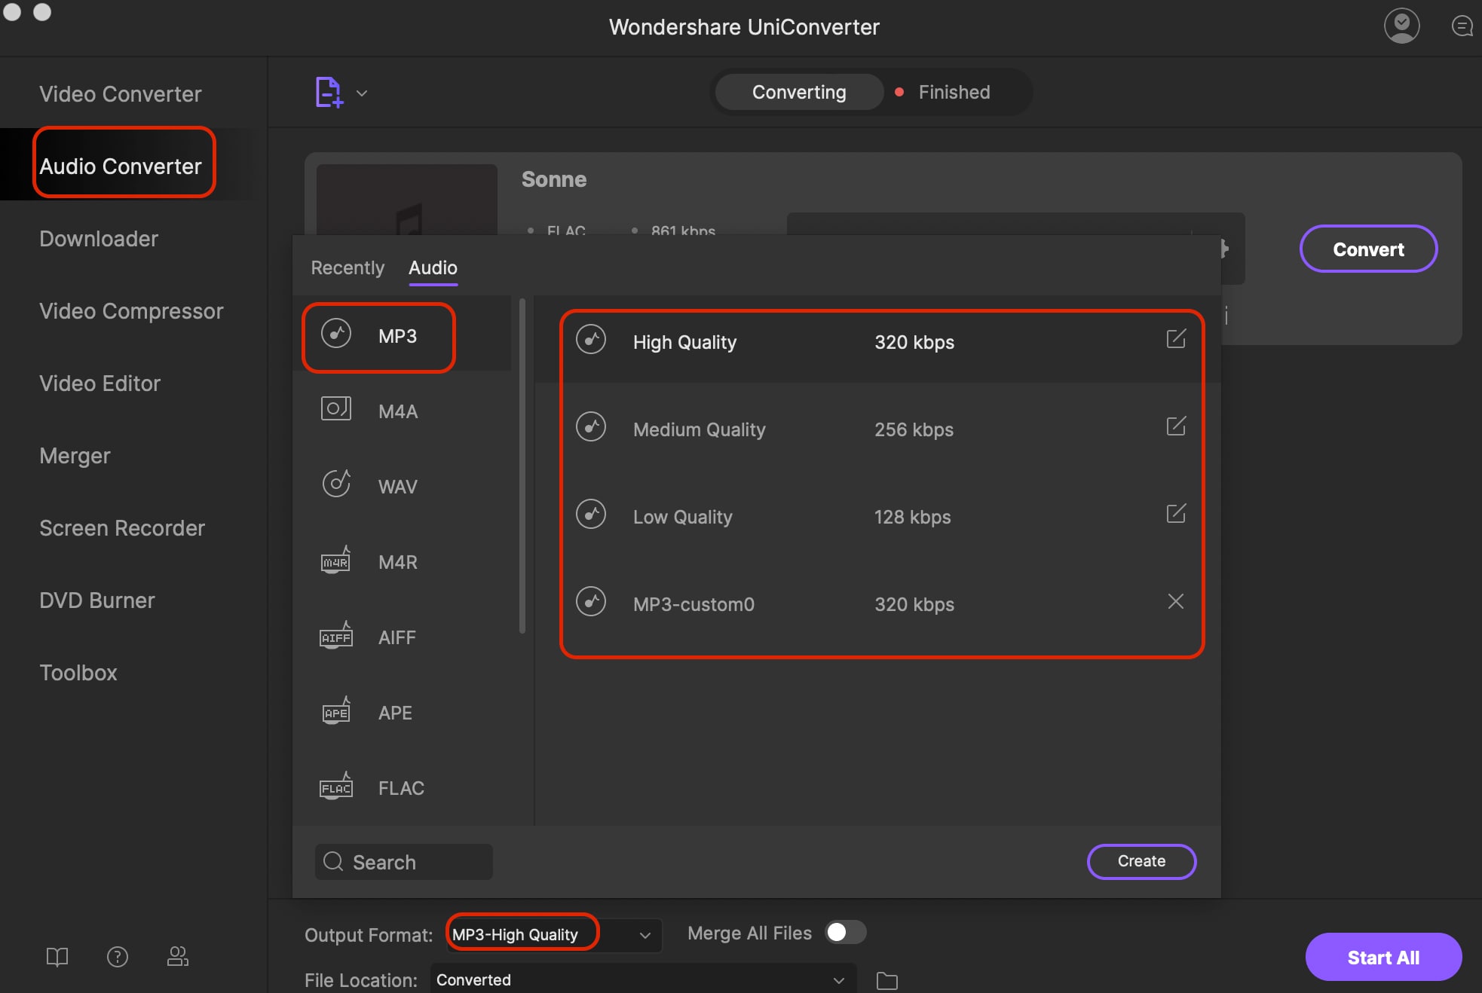Click the Video Converter sidebar icon

pos(118,92)
